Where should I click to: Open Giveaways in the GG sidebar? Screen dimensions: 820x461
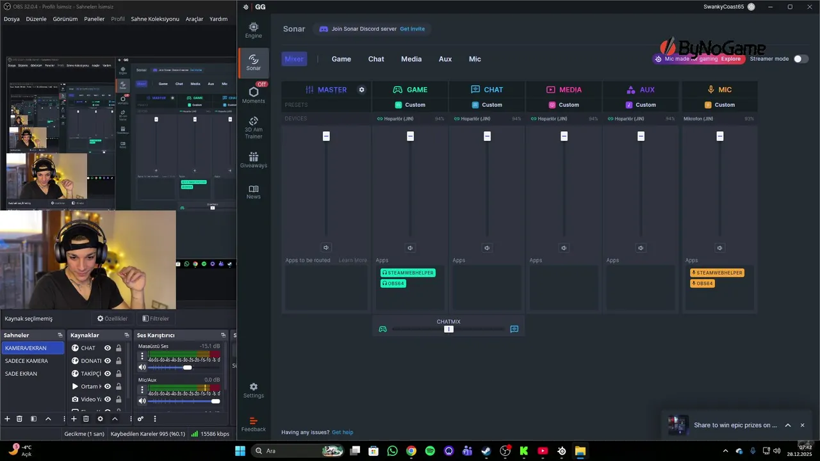pos(254,160)
